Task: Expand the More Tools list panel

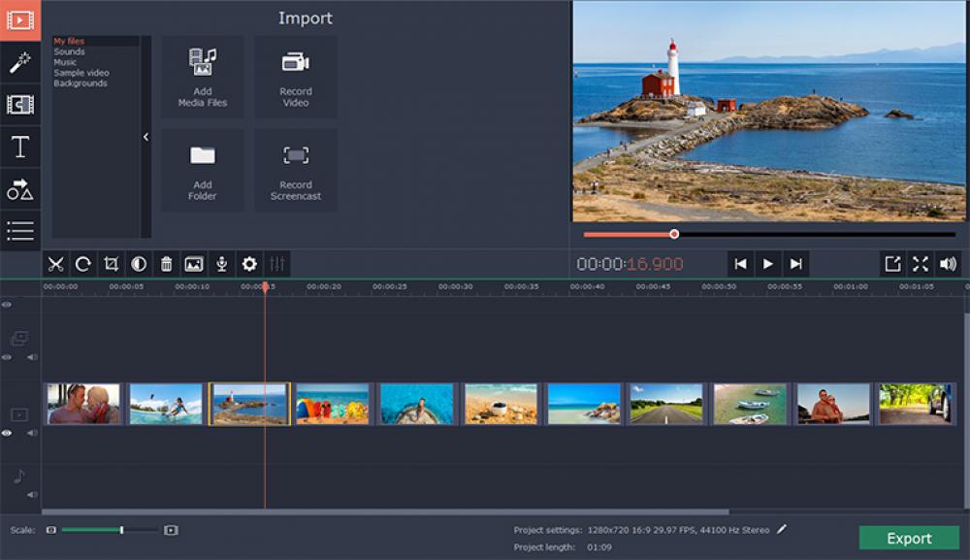Action: (20, 232)
